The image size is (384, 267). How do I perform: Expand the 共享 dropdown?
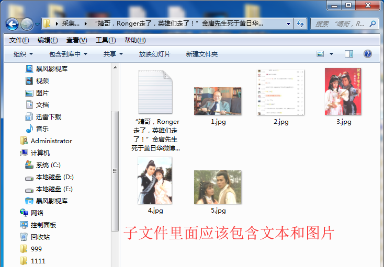tap(113, 54)
